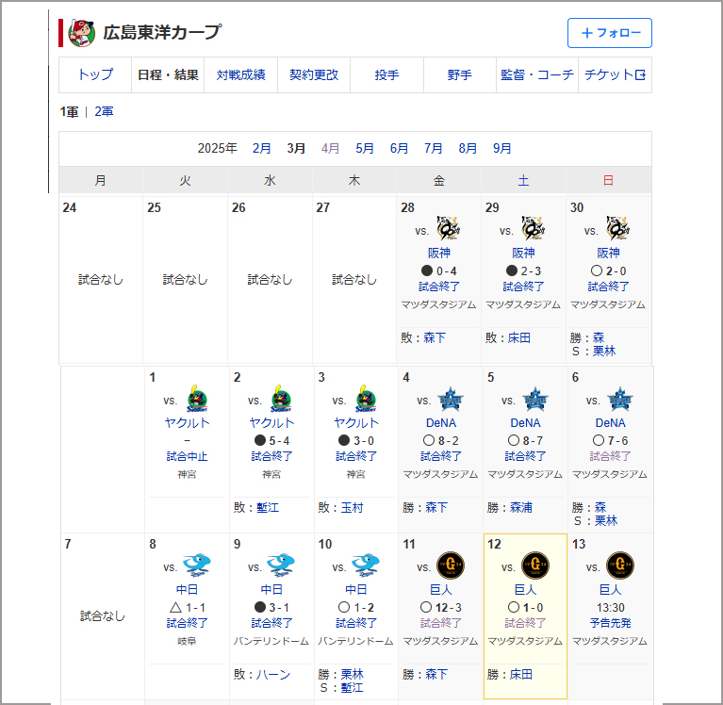Viewport: 723px width, 705px height.
Task: Click save pitcher 栗林 on March 30
Action: click(x=604, y=352)
